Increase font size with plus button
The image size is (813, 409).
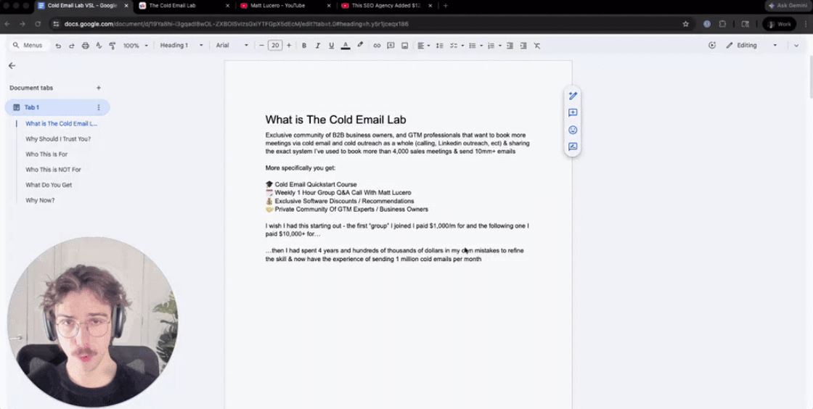coord(289,46)
